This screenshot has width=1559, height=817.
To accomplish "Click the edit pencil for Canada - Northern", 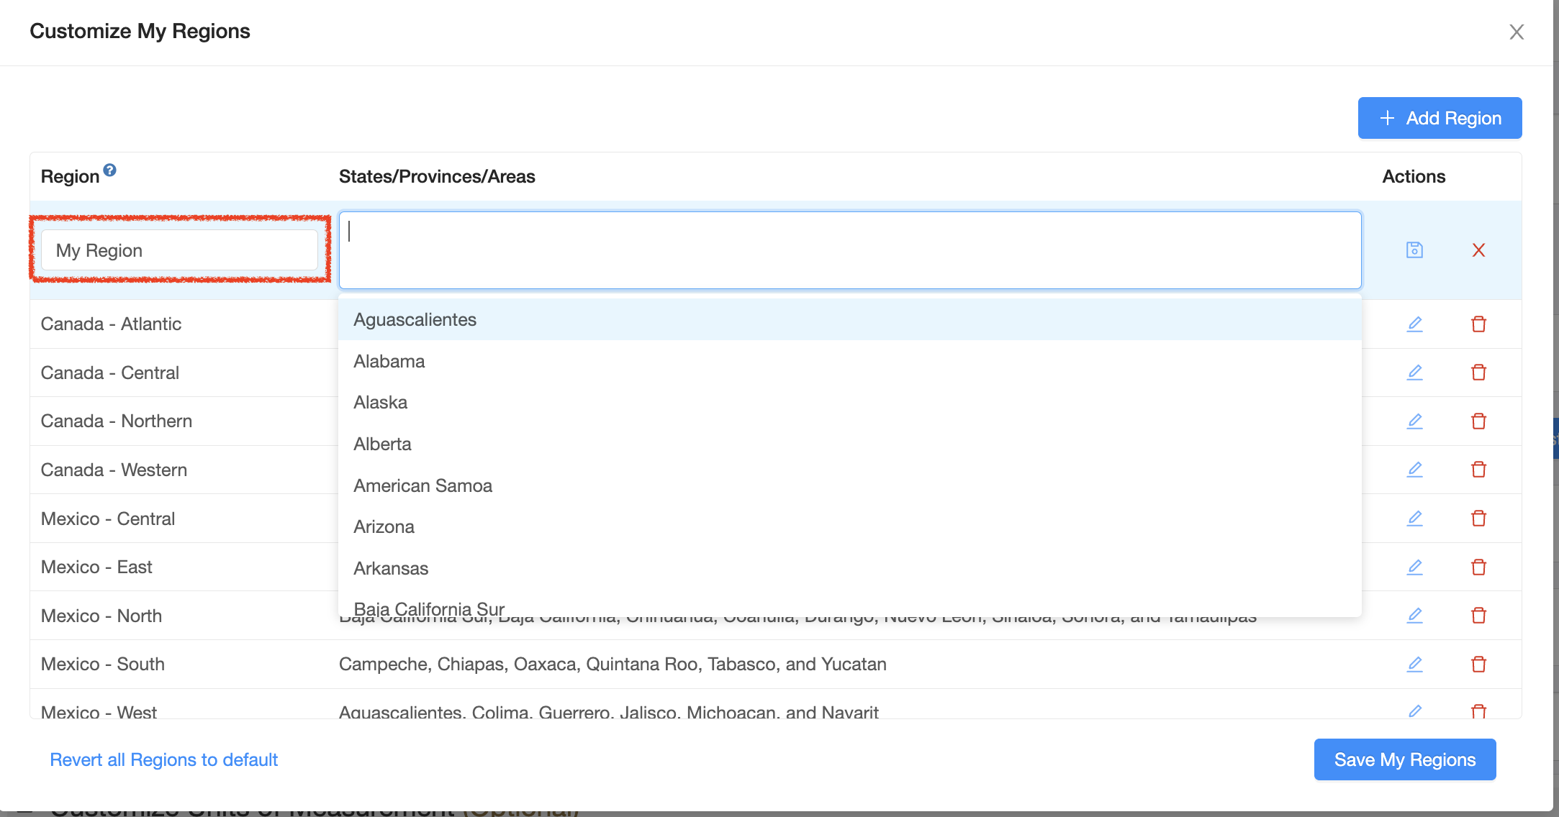I will tap(1414, 421).
